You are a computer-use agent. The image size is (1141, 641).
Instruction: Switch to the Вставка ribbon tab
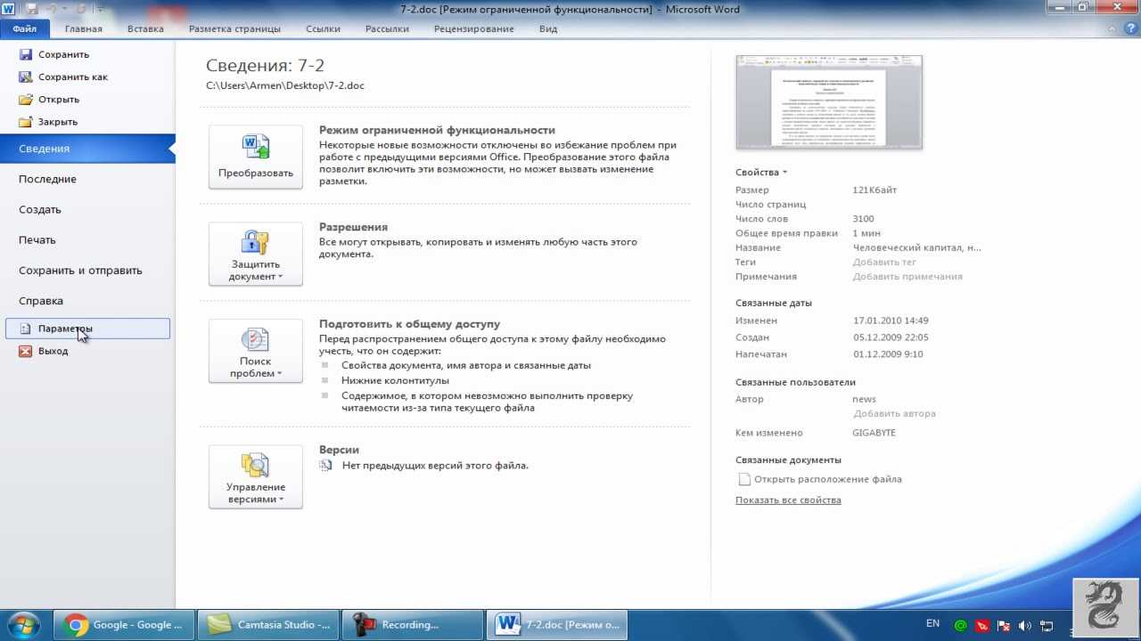point(145,28)
